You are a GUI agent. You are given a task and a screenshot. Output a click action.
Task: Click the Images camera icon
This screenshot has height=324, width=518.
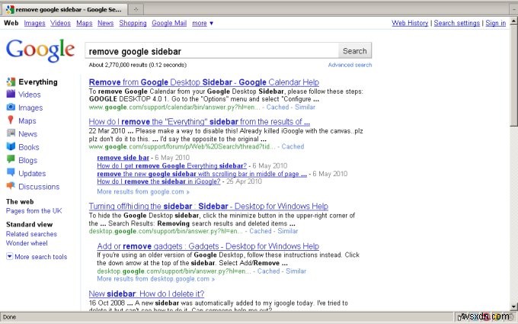tap(11, 107)
